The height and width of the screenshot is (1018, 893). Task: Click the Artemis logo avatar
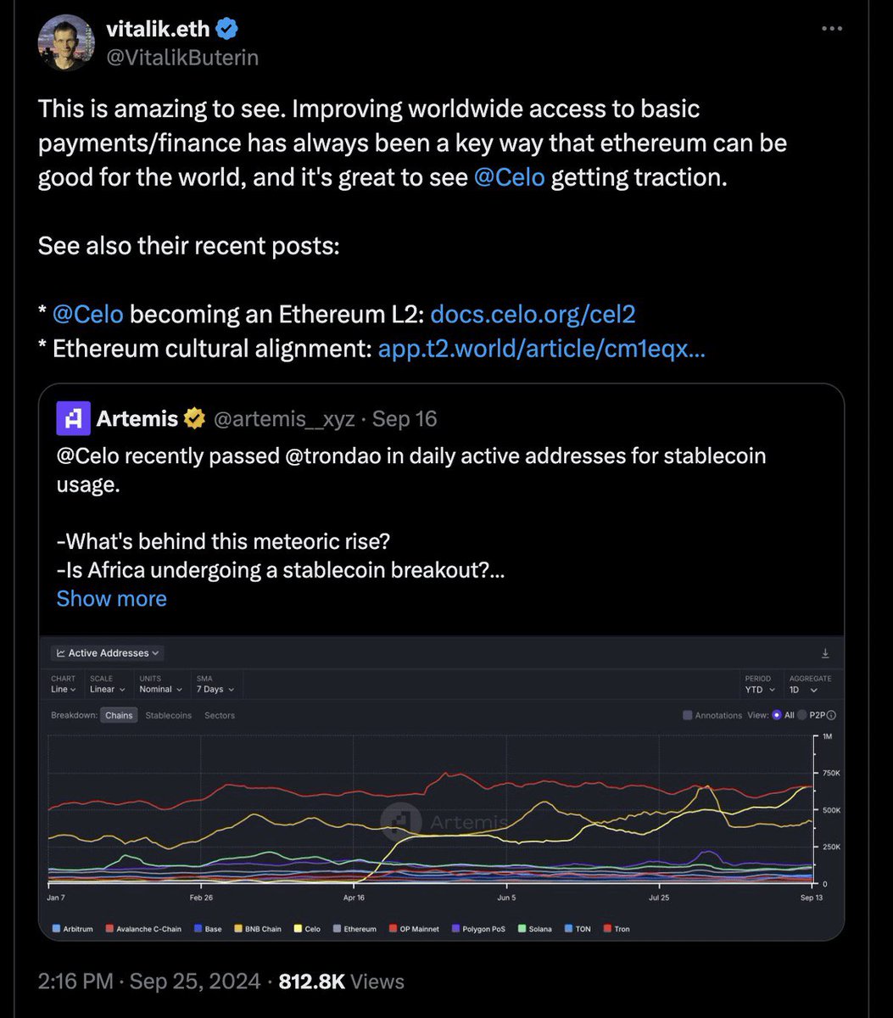[x=73, y=418]
